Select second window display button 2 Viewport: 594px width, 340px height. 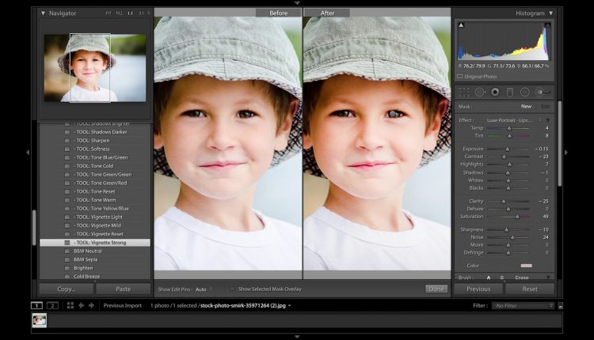pyautogui.click(x=52, y=305)
